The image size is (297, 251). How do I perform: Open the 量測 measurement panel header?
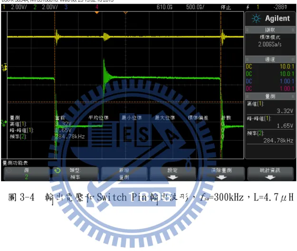click(x=270, y=97)
